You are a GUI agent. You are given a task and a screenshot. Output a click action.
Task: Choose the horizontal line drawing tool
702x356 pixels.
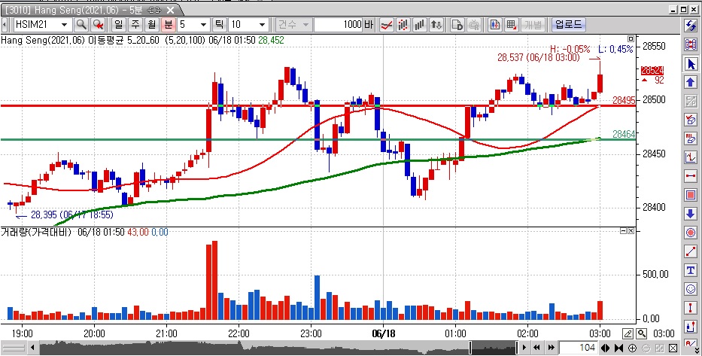pyautogui.click(x=690, y=176)
